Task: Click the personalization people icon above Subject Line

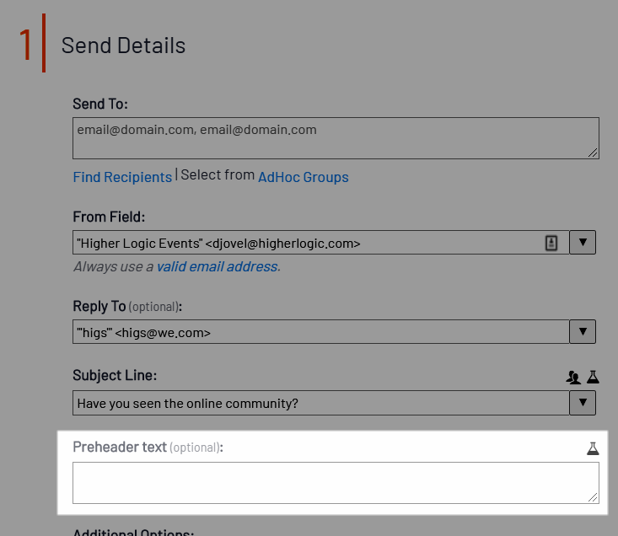Action: 573,378
